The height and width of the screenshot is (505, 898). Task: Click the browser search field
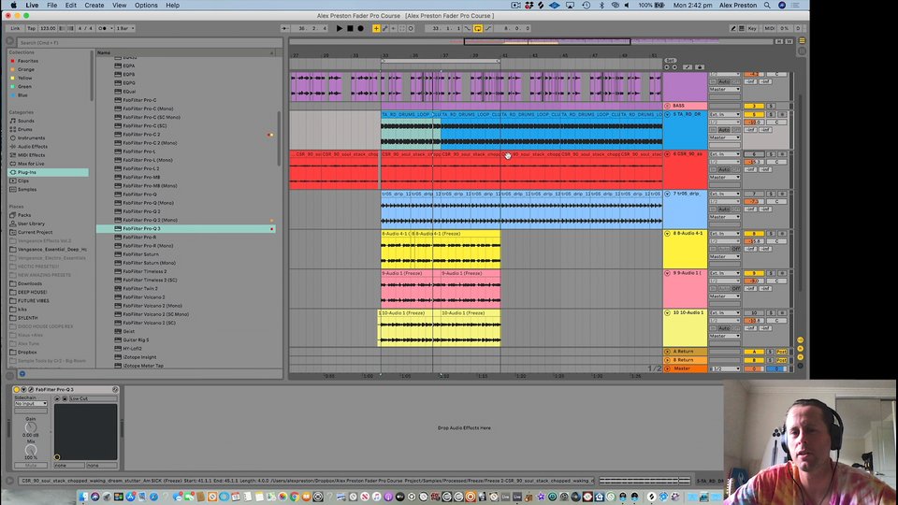tap(149, 42)
